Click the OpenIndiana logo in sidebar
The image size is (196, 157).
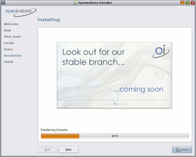(20, 13)
